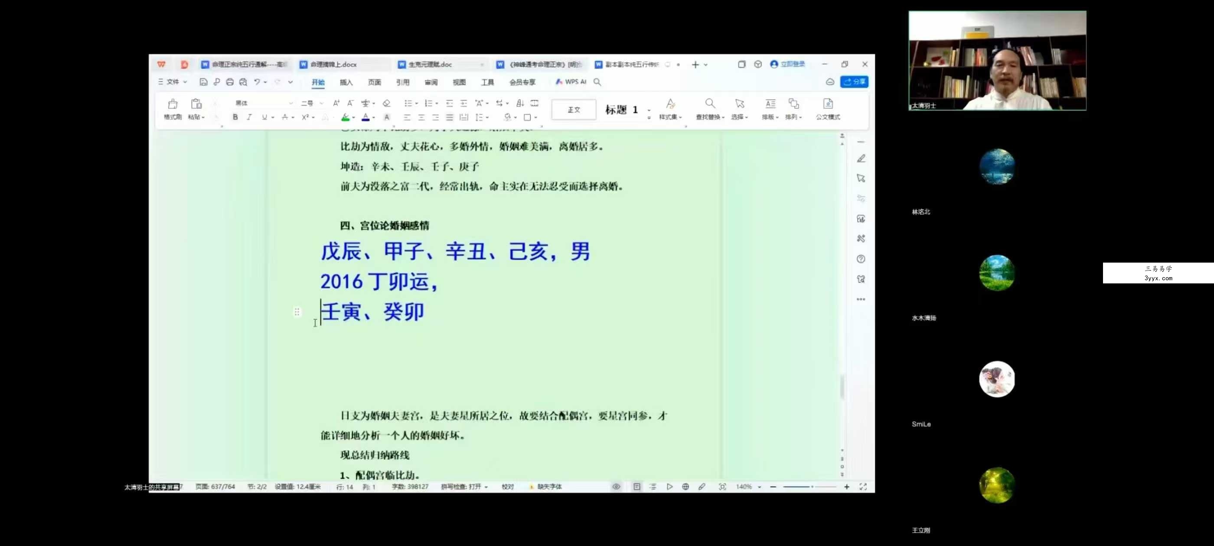Toggle character shading (A) button
This screenshot has width=1214, height=546.
(x=386, y=117)
